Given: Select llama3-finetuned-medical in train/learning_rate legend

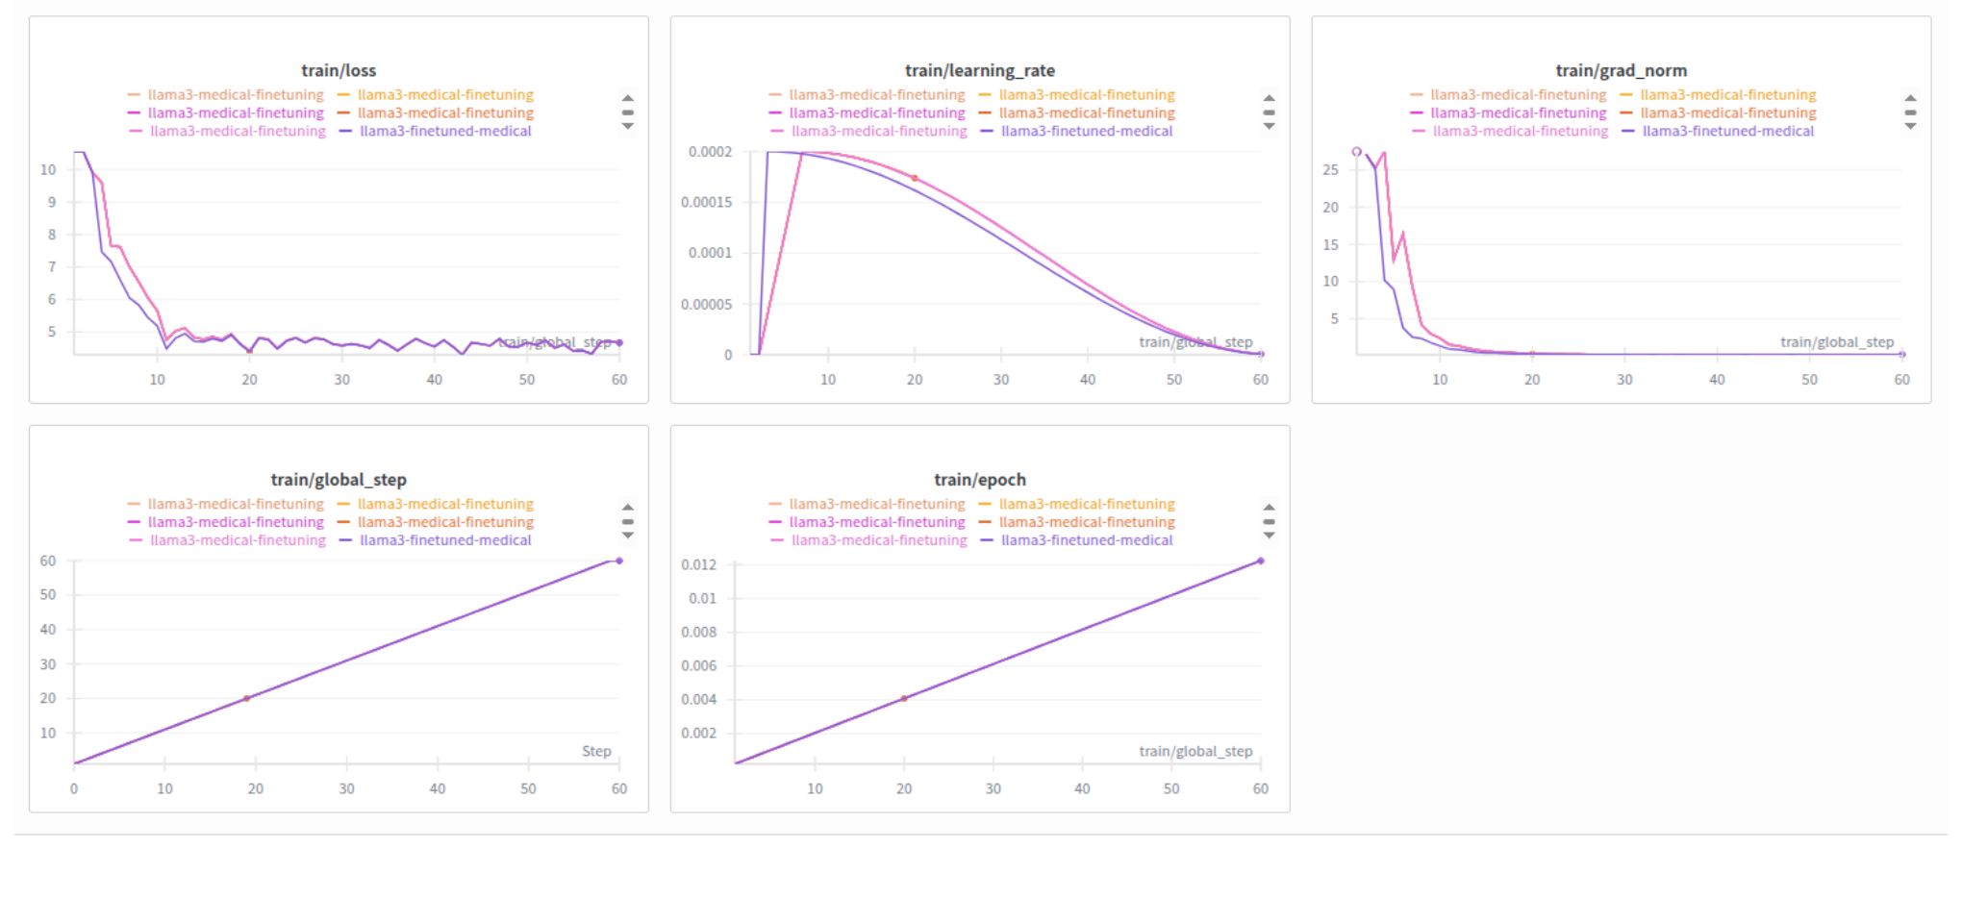Looking at the screenshot, I should (1086, 132).
